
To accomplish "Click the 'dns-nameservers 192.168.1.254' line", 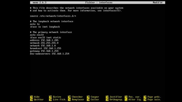I will coord(49,54).
